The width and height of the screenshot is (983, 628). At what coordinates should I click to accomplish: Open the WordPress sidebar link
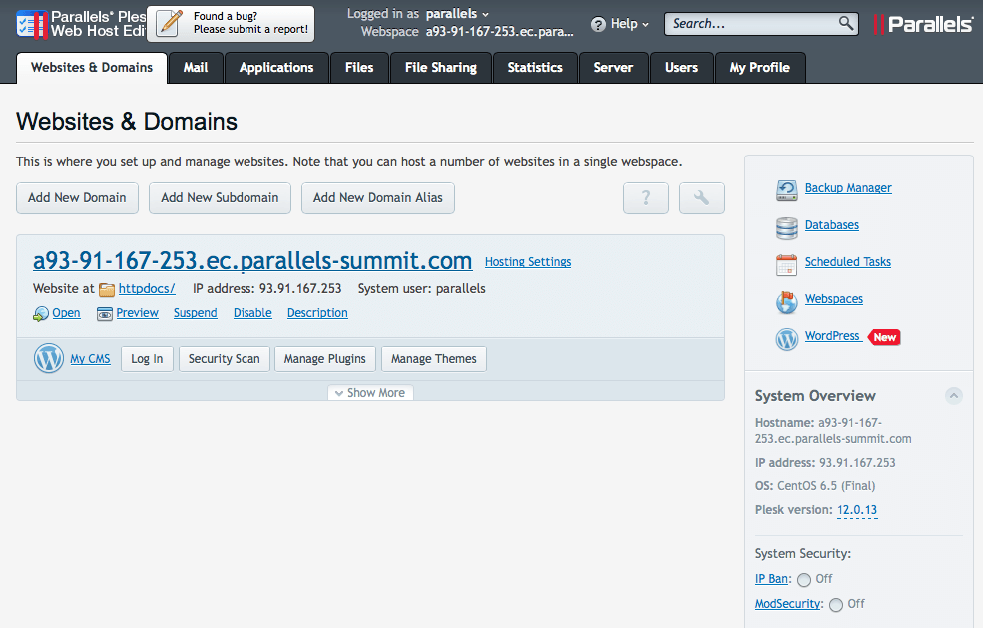pos(832,336)
